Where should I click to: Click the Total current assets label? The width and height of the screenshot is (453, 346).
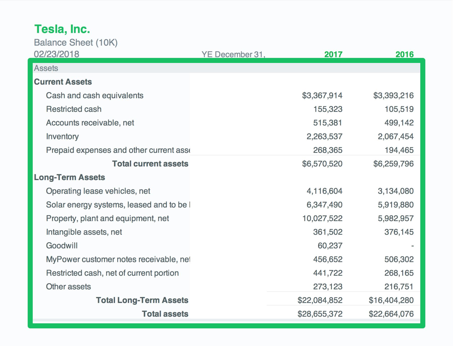tap(150, 164)
